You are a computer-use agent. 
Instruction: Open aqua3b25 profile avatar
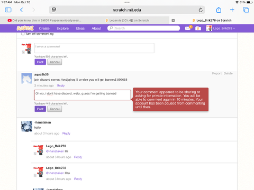[x=26, y=79]
